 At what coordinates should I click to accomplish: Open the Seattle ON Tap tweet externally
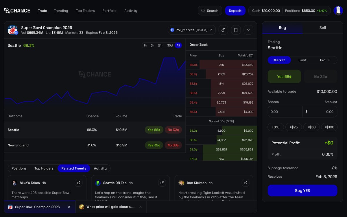point(162,183)
